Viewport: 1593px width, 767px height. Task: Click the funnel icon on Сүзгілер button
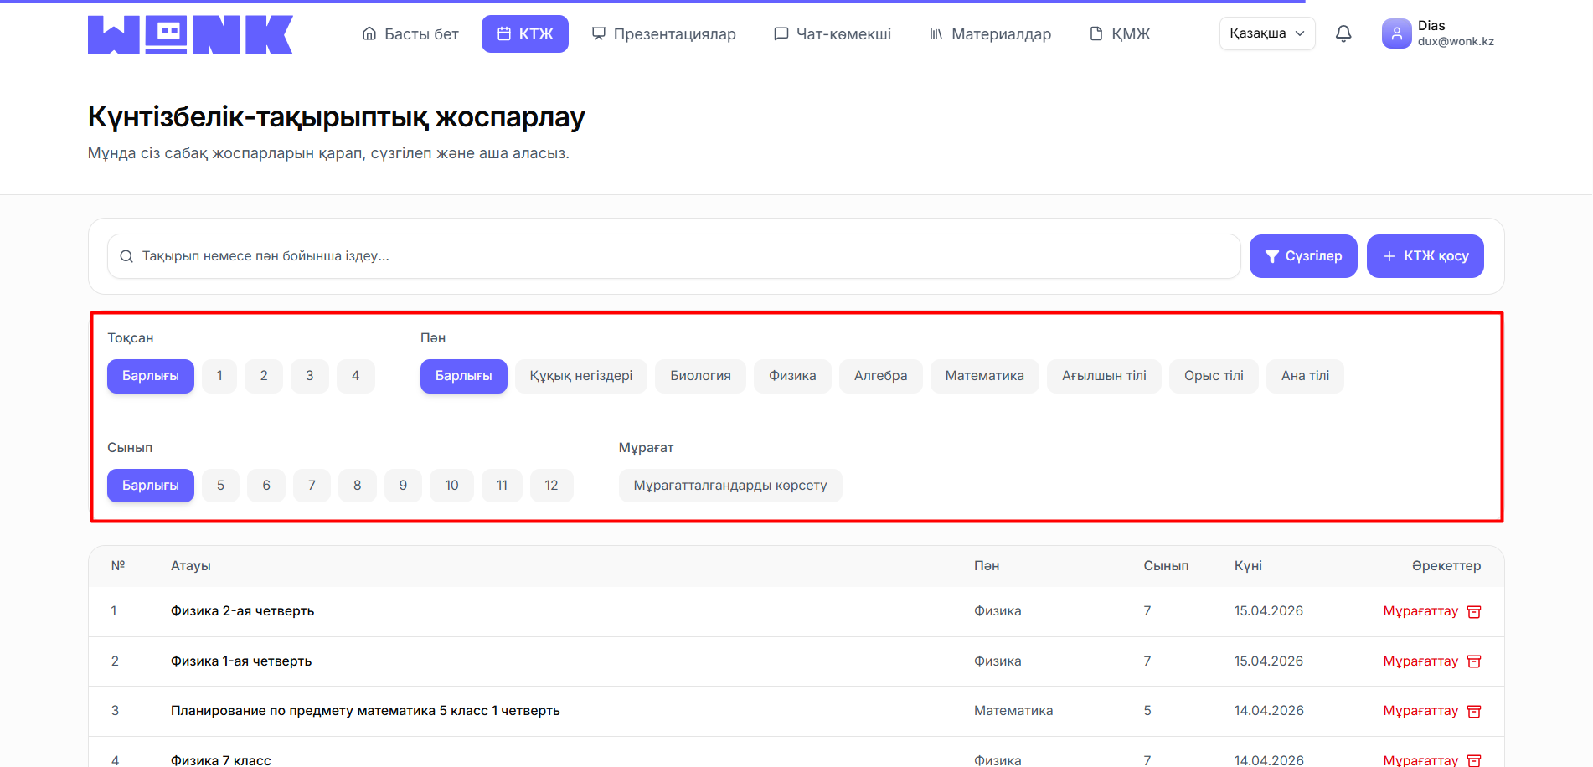tap(1271, 256)
